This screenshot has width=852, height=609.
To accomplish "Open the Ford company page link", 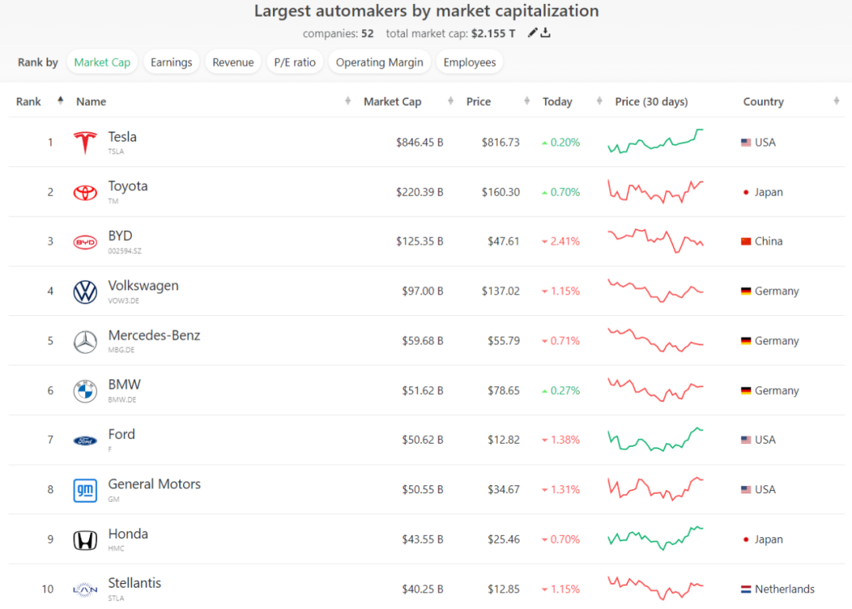I will [x=121, y=434].
